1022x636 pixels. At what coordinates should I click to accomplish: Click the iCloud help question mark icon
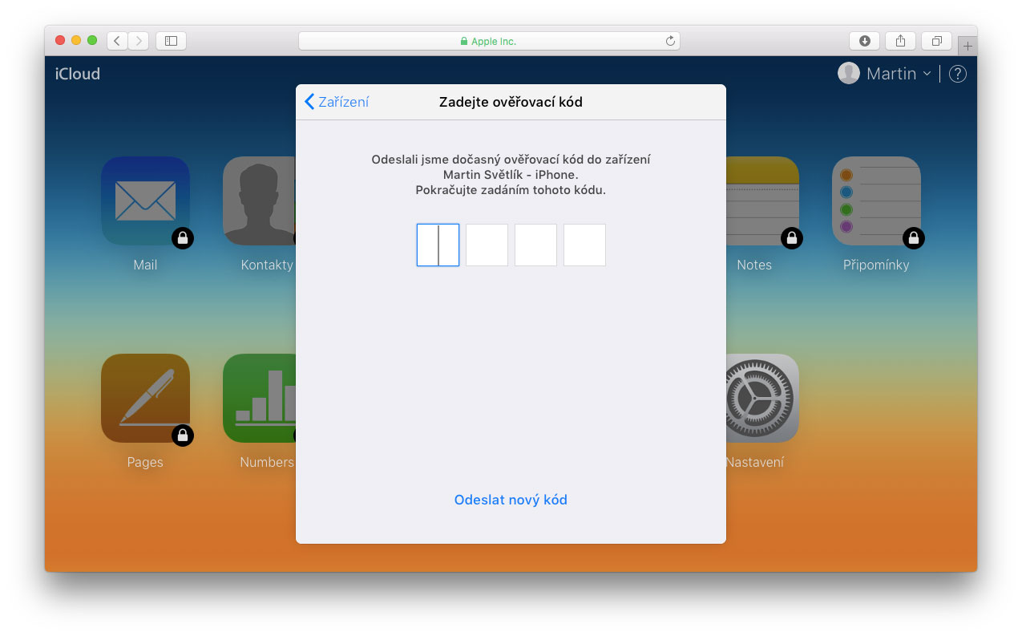(x=957, y=74)
